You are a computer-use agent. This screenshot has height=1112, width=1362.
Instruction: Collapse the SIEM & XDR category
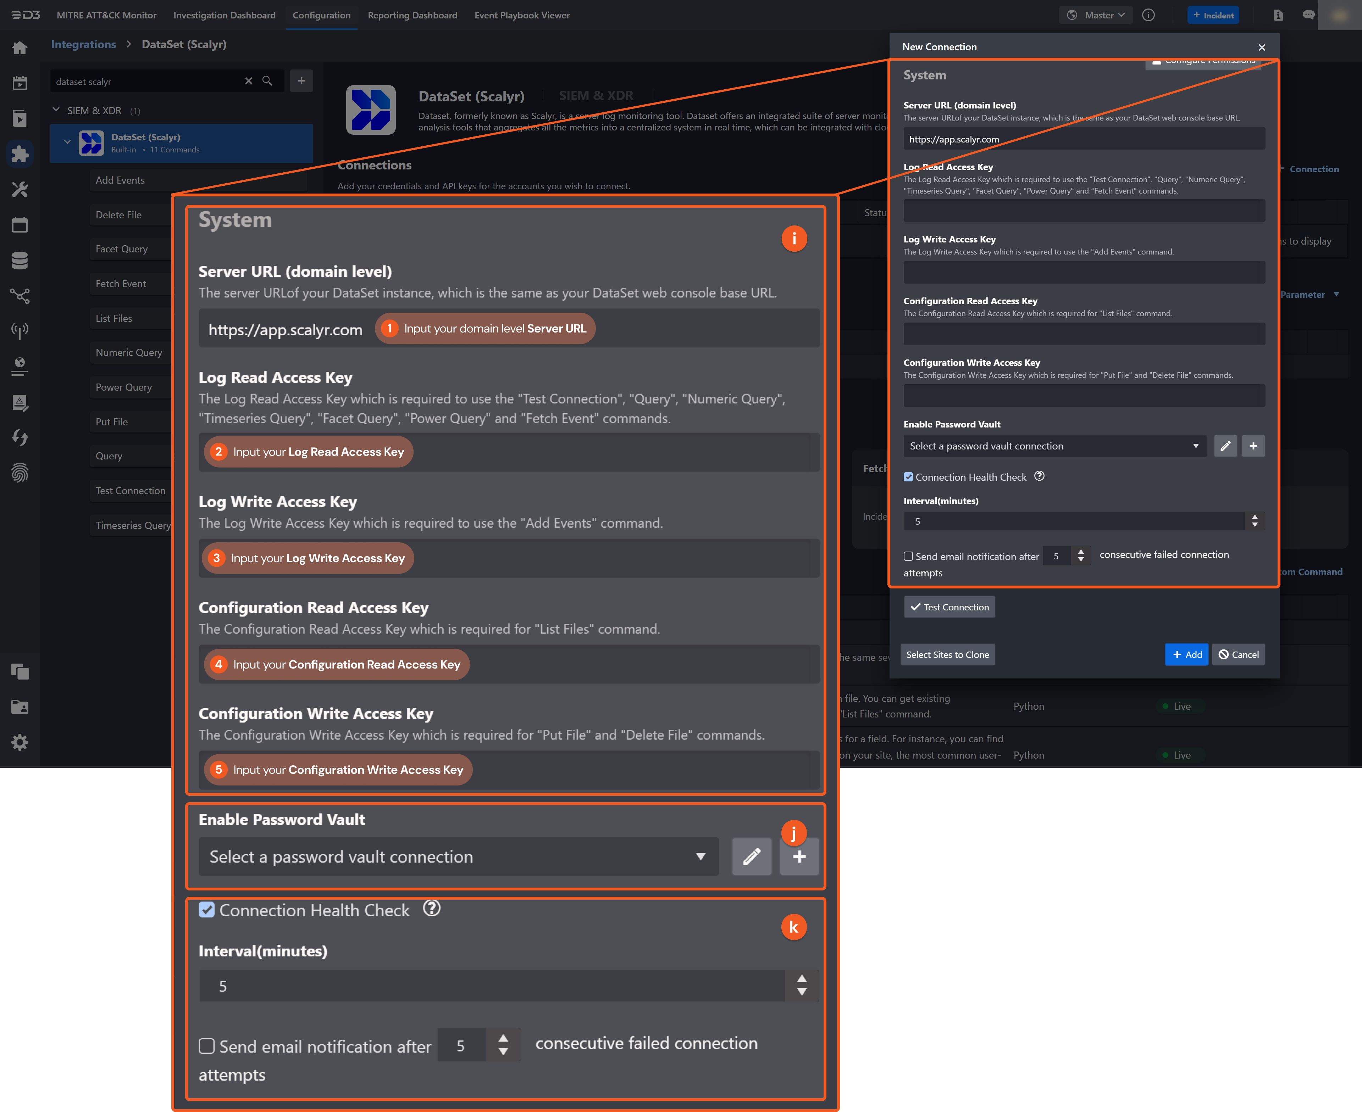coord(56,110)
